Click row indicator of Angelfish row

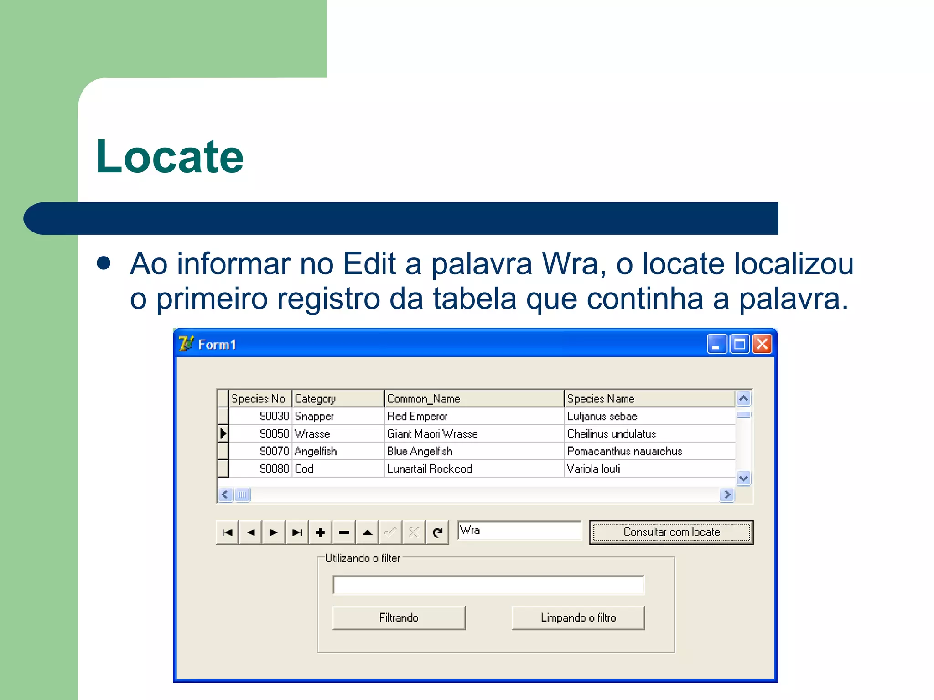pyautogui.click(x=223, y=451)
